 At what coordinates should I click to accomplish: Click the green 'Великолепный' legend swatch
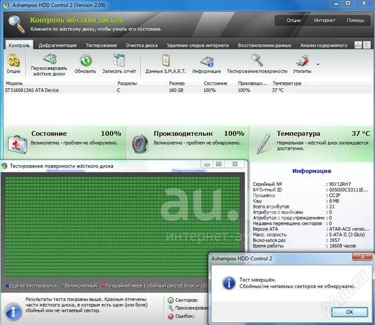[63, 286]
